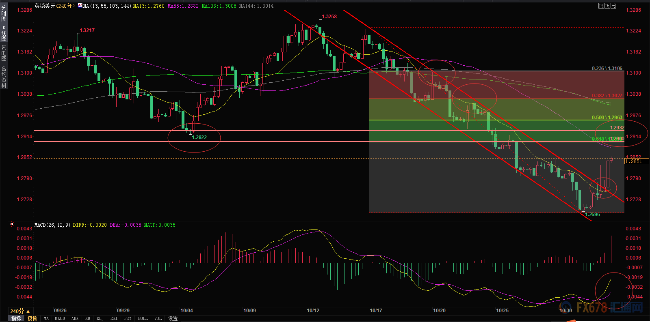This screenshot has height=322, width=650.
Task: Click the 1.3258 high price label
Action: click(329, 17)
